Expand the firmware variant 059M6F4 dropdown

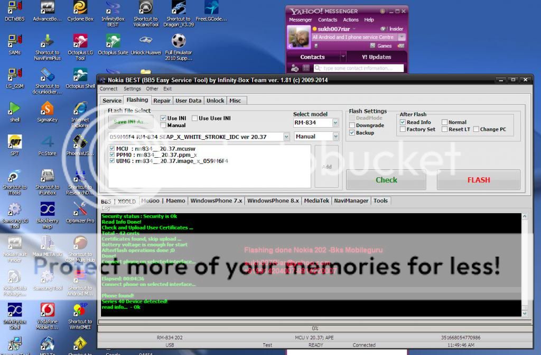tap(286, 137)
